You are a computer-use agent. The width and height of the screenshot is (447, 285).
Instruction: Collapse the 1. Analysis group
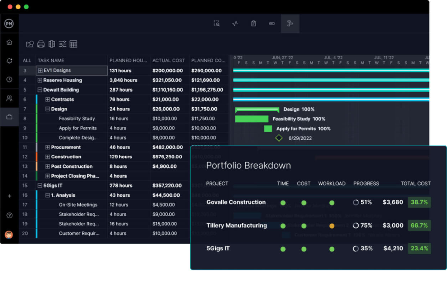click(48, 195)
